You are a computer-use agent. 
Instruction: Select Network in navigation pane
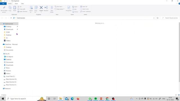pos(8,89)
